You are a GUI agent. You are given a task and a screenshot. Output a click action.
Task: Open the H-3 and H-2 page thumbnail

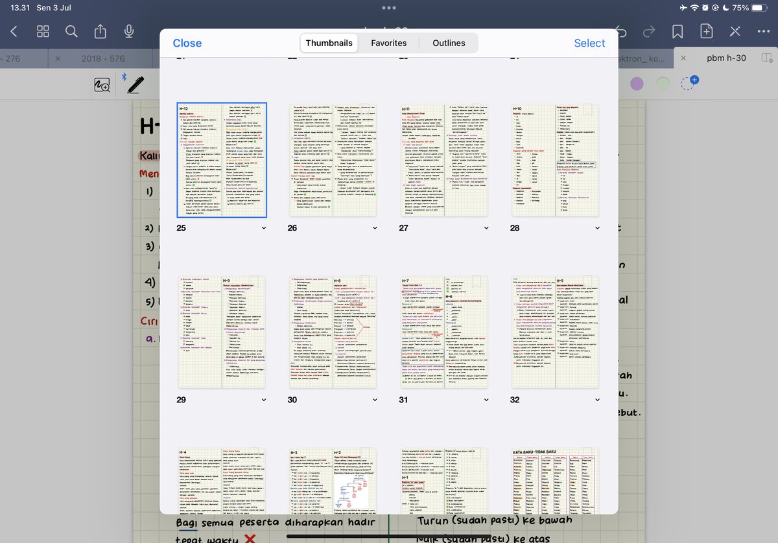[333, 481]
